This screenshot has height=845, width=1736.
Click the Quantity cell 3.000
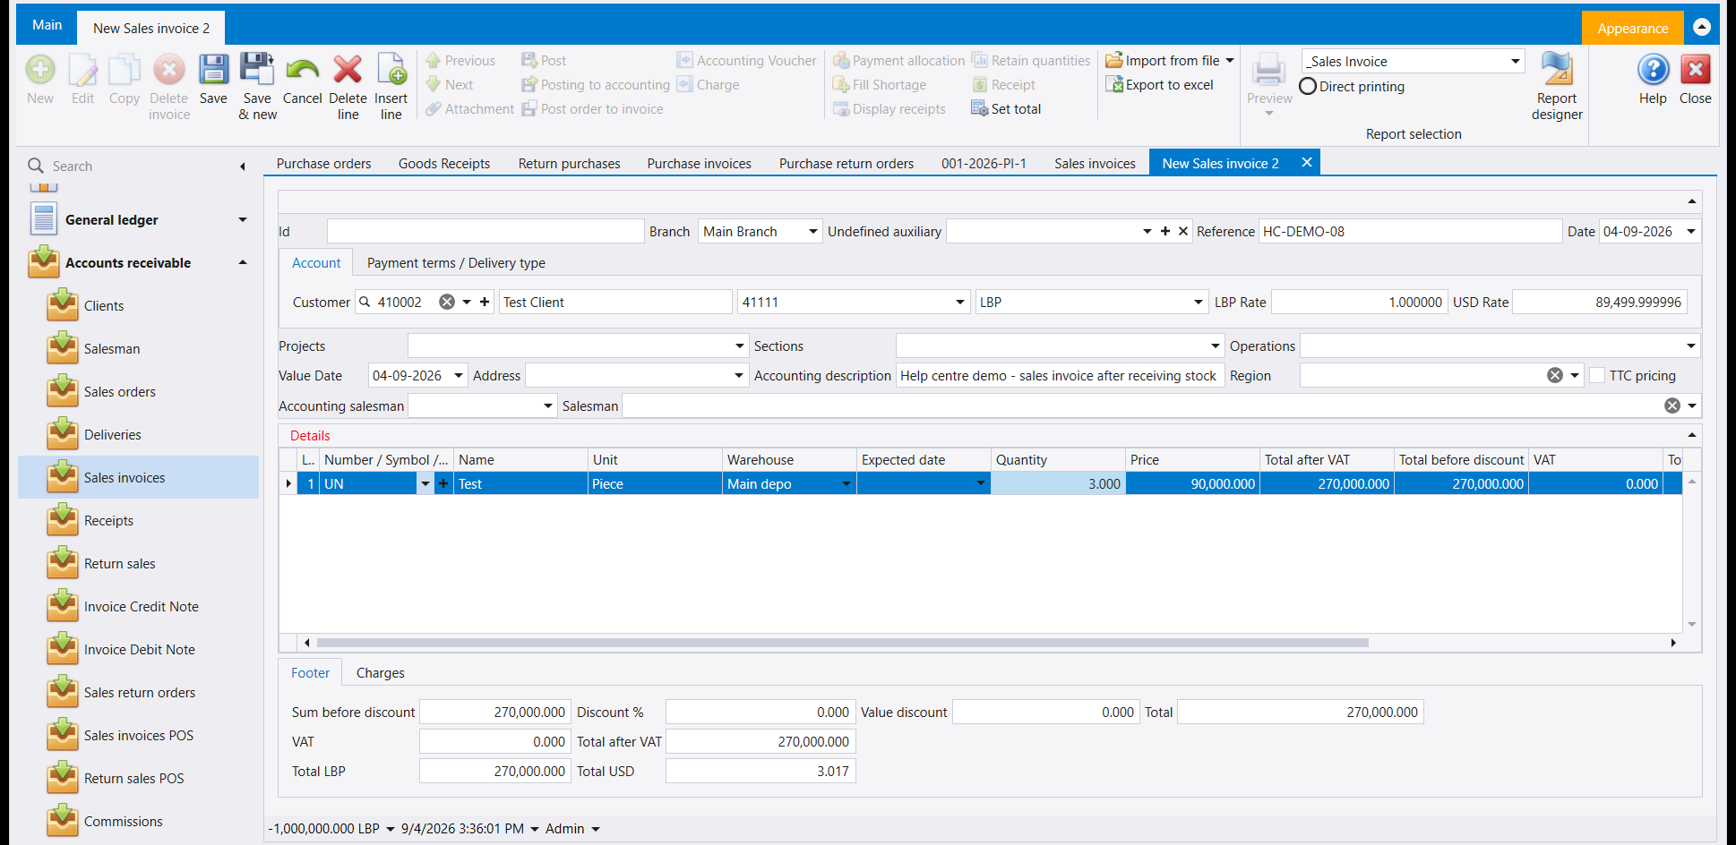[1058, 483]
